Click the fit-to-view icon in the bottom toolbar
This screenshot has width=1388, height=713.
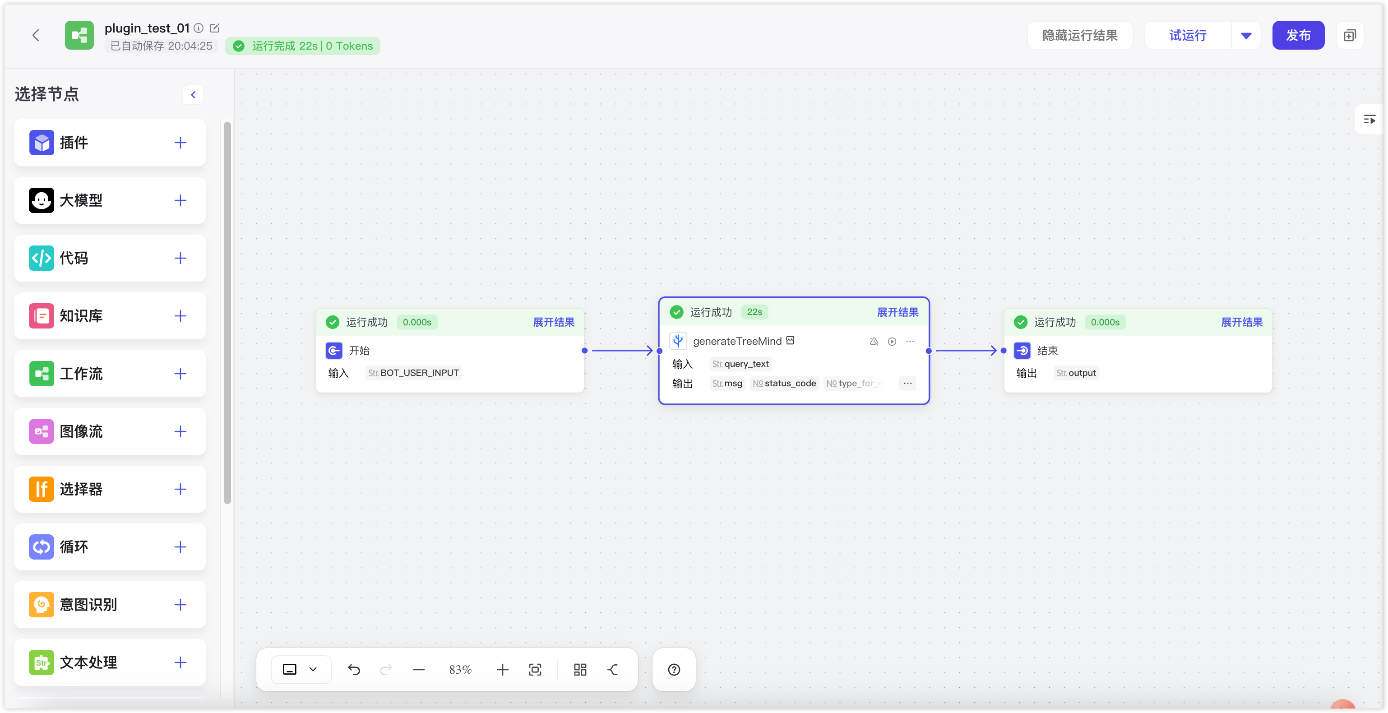535,669
